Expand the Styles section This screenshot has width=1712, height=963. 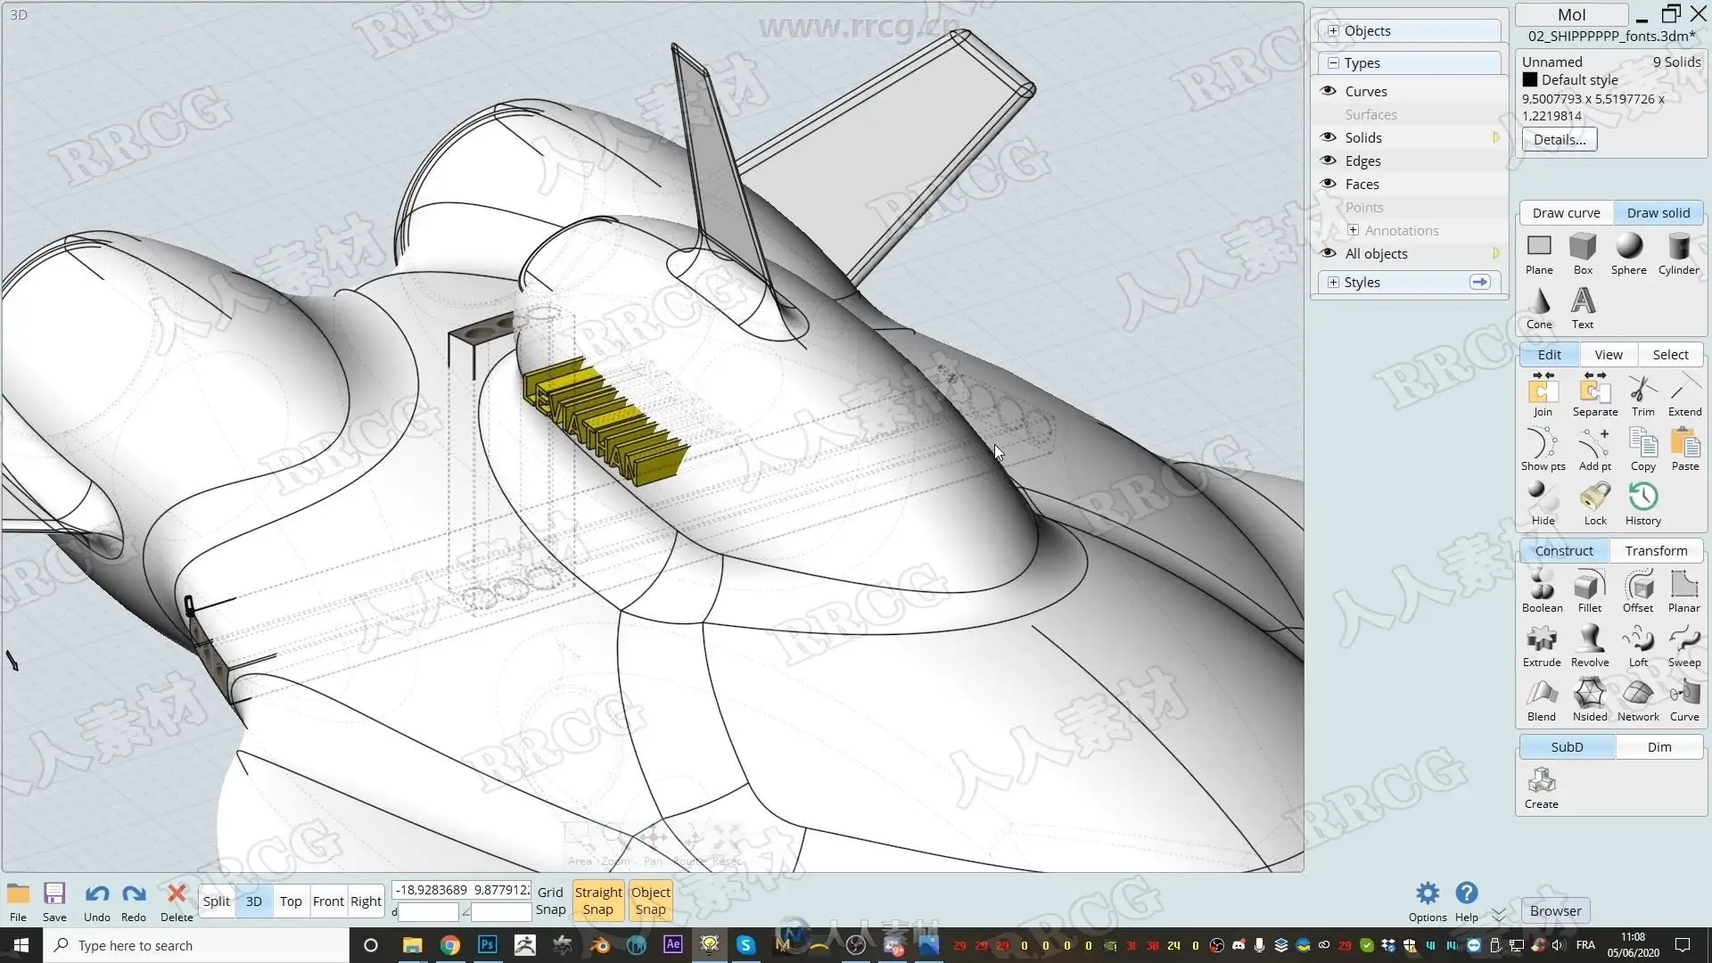pyautogui.click(x=1333, y=282)
